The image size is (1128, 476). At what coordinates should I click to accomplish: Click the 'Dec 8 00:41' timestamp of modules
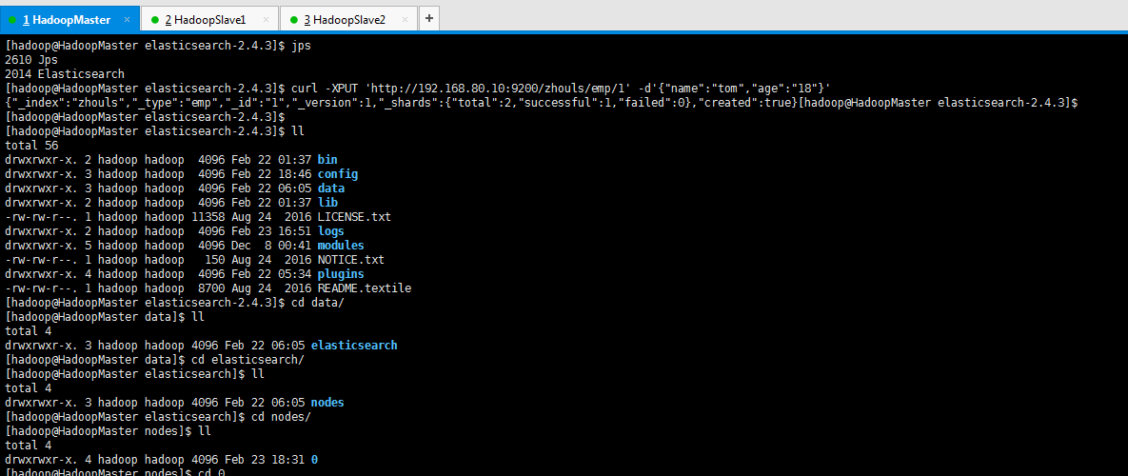coord(270,246)
